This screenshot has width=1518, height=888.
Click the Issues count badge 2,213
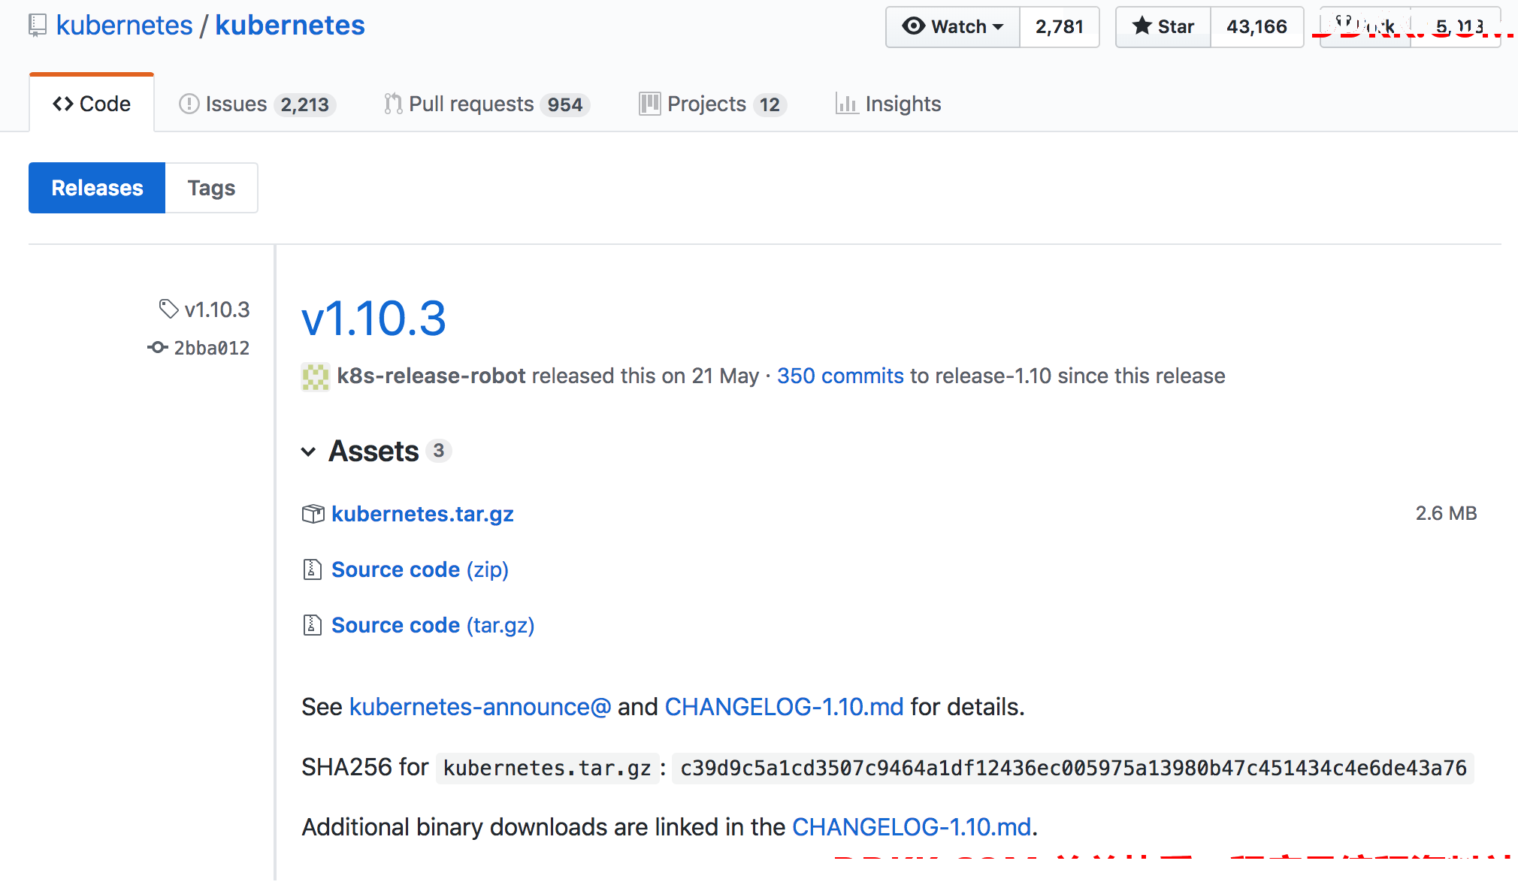click(304, 104)
